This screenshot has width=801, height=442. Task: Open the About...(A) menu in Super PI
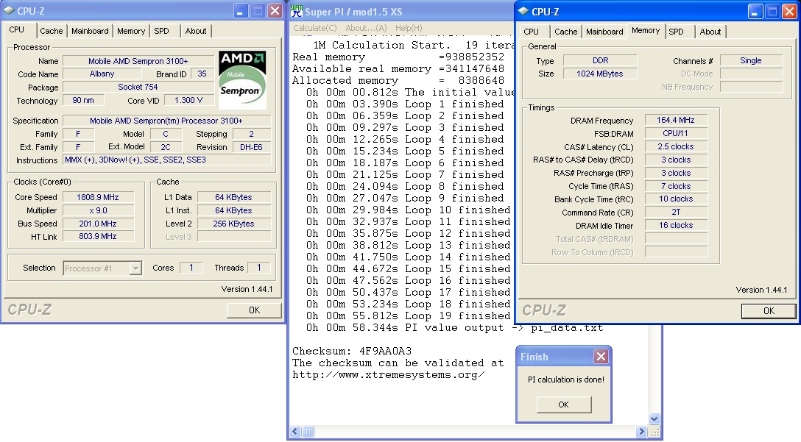(366, 28)
